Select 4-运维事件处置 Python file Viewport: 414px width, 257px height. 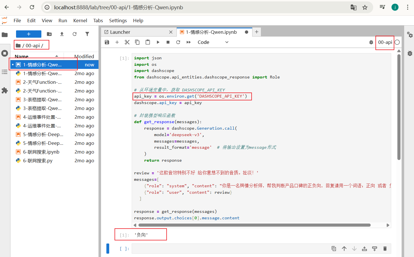(x=55, y=126)
